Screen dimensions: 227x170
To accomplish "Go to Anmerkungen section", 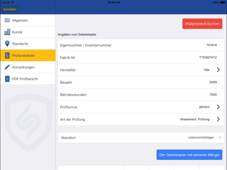I will point(28,67).
